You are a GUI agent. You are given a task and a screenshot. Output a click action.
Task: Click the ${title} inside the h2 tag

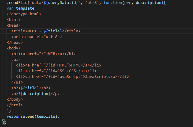tap(30, 88)
